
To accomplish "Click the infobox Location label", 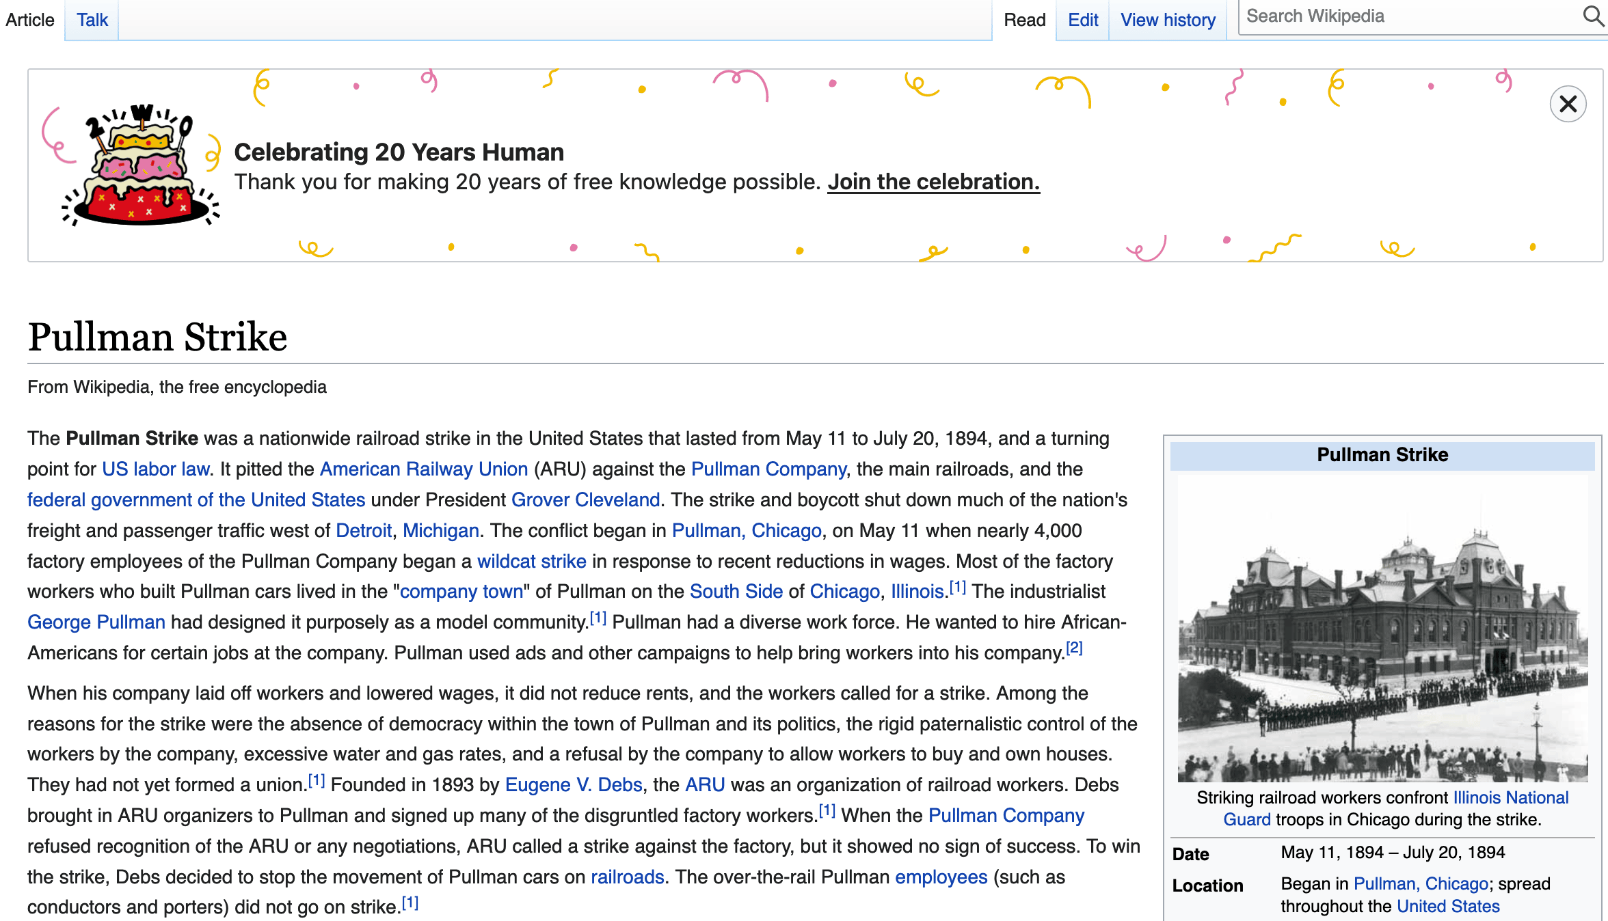I will pyautogui.click(x=1207, y=885).
